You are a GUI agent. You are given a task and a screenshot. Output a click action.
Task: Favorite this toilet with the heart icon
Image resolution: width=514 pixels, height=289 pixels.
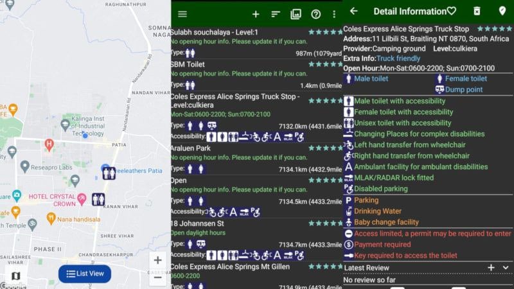[x=452, y=11]
